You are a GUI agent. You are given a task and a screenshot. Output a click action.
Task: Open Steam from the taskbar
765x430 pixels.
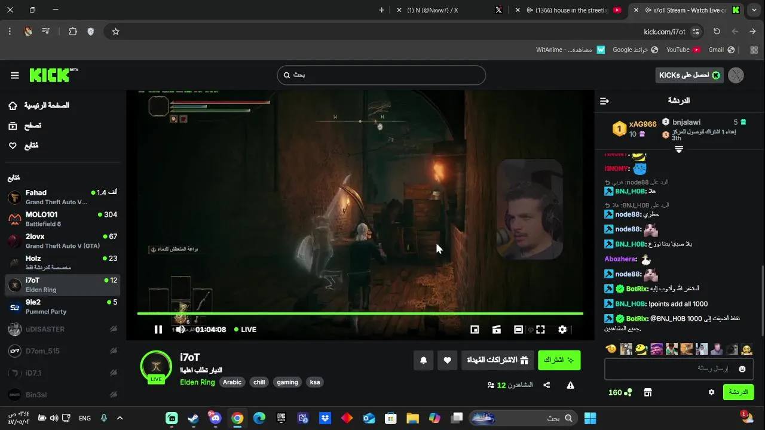click(x=193, y=418)
